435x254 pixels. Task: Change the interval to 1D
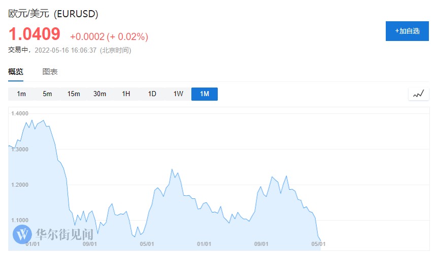point(152,94)
